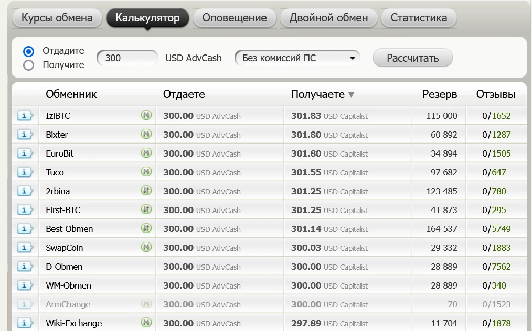Image resolution: width=532 pixels, height=331 pixels.
Task: Switch to the Курсы обмена tab
Action: click(57, 18)
